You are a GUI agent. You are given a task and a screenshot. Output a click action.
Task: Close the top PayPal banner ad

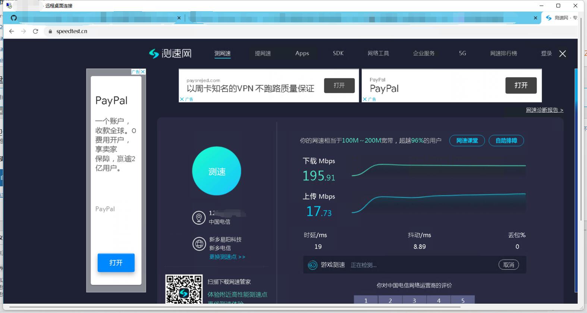[365, 99]
